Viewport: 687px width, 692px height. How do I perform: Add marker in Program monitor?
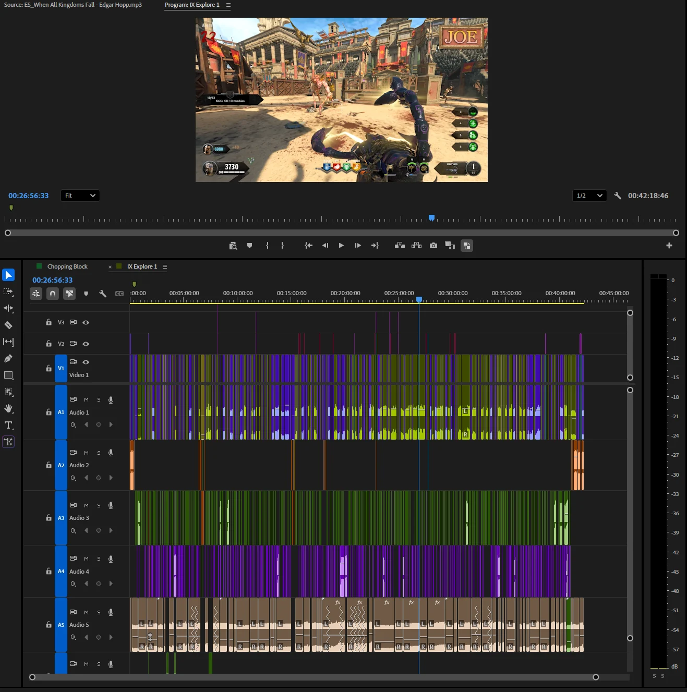pos(249,245)
